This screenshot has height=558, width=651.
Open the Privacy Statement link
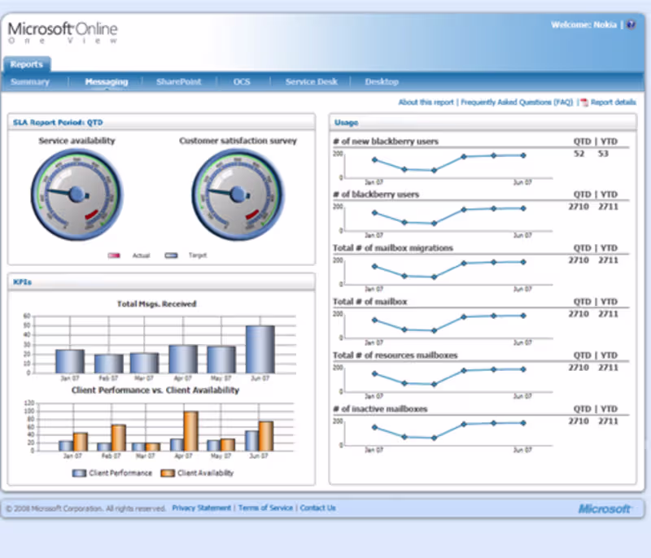[201, 508]
